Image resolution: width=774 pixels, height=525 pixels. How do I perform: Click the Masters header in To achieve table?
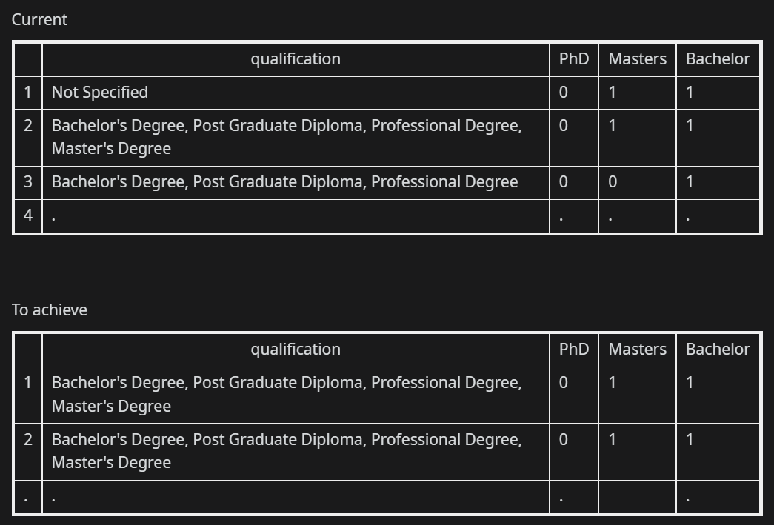[637, 350]
